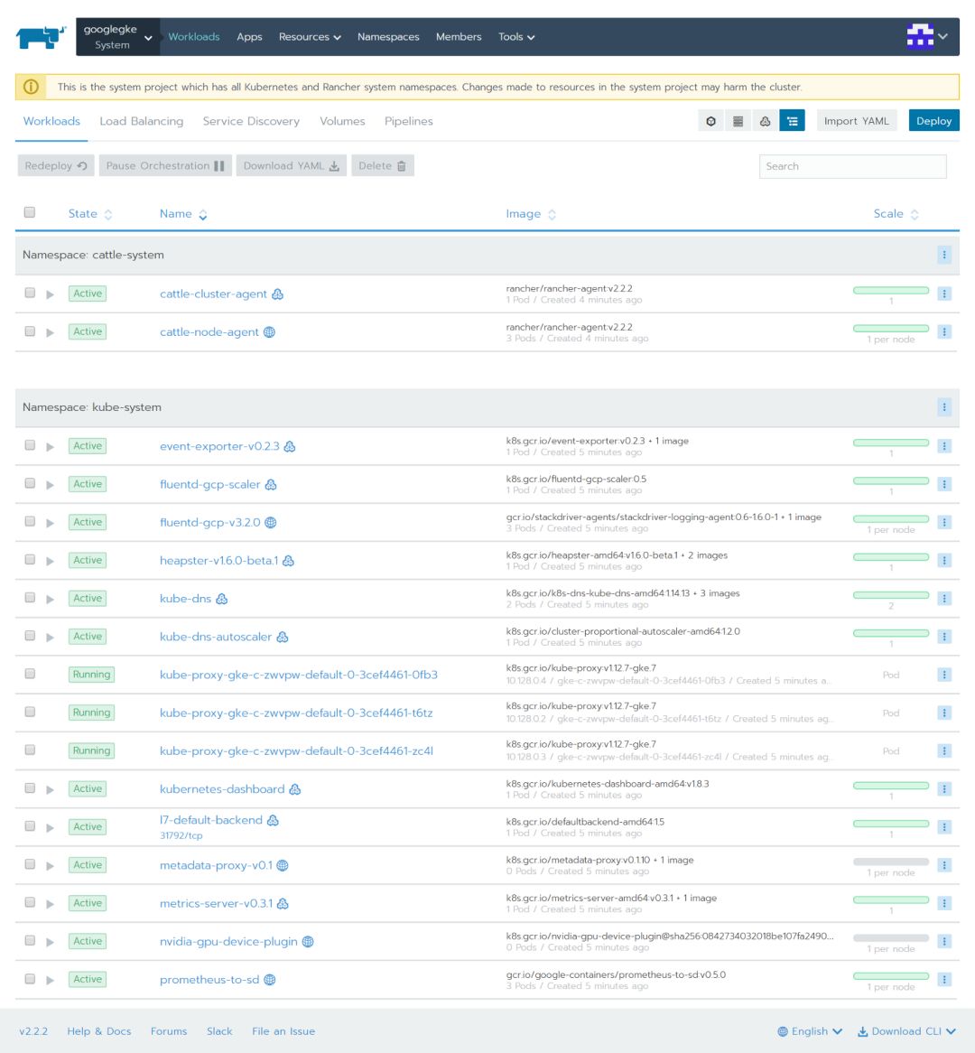
Task: Open row actions for fluentd-gcp-scaler
Action: pos(944,484)
